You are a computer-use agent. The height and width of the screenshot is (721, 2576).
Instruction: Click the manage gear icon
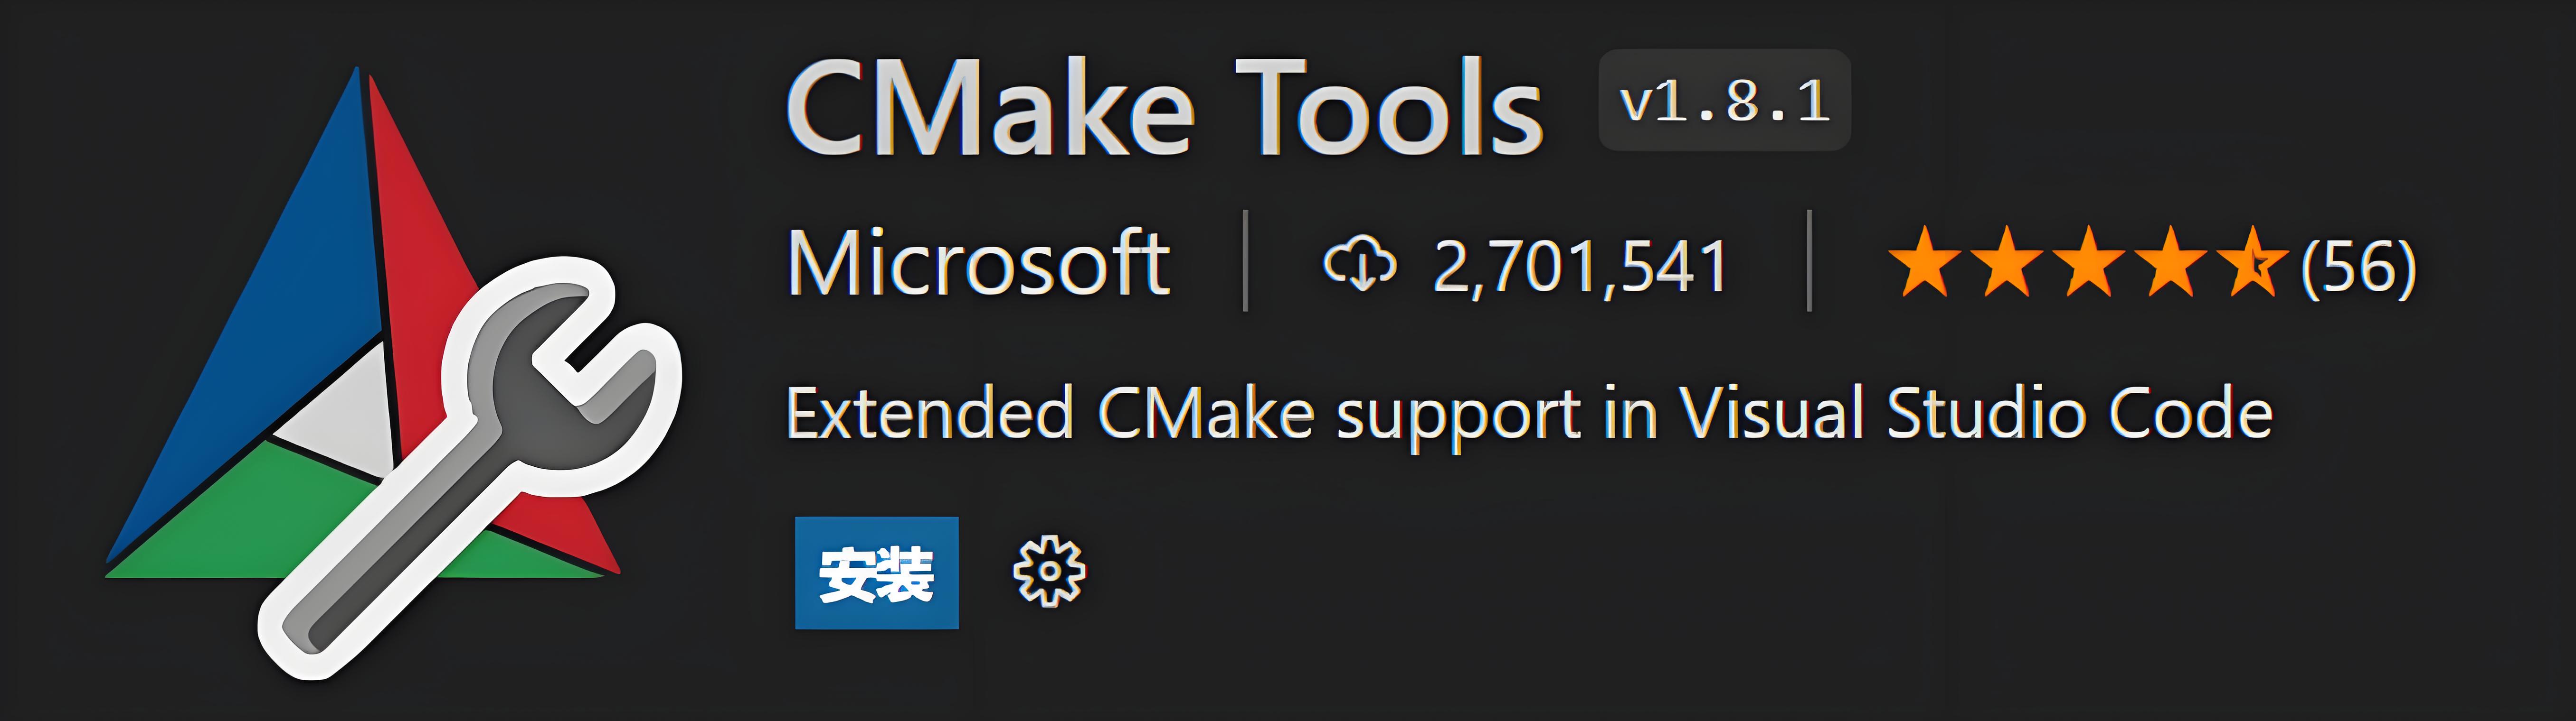(1049, 571)
